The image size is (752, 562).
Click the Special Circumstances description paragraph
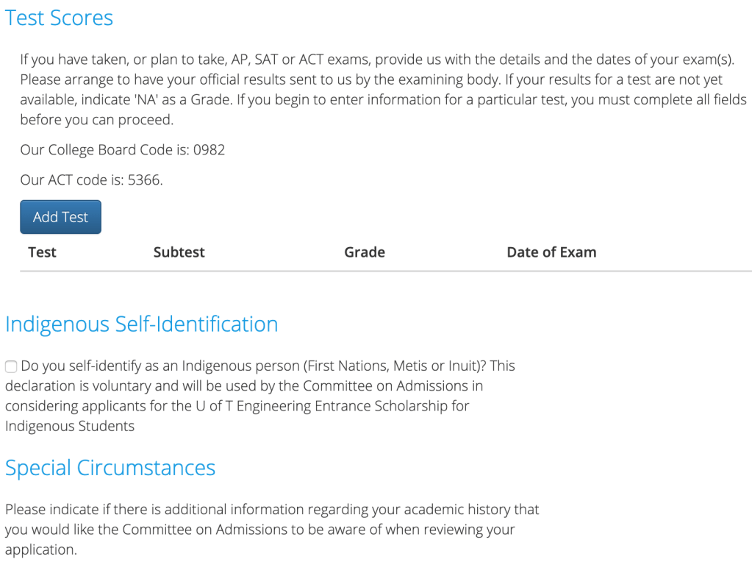[272, 529]
